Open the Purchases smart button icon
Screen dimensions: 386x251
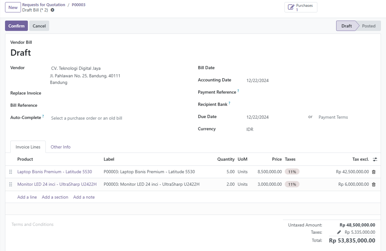[291, 7]
